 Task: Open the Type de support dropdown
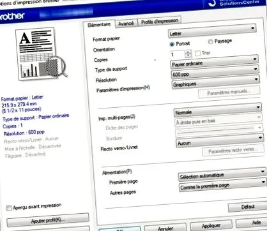coord(215,62)
